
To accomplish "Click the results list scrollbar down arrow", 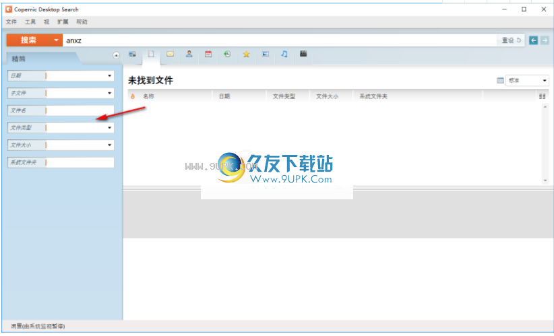I will (545, 180).
